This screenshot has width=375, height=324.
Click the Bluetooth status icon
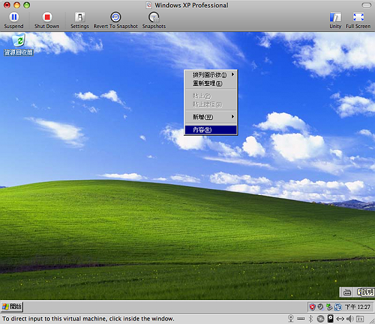[x=311, y=319]
